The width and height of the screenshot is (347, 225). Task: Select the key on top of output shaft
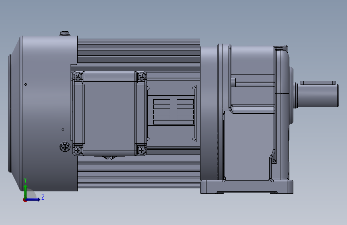click(318, 82)
